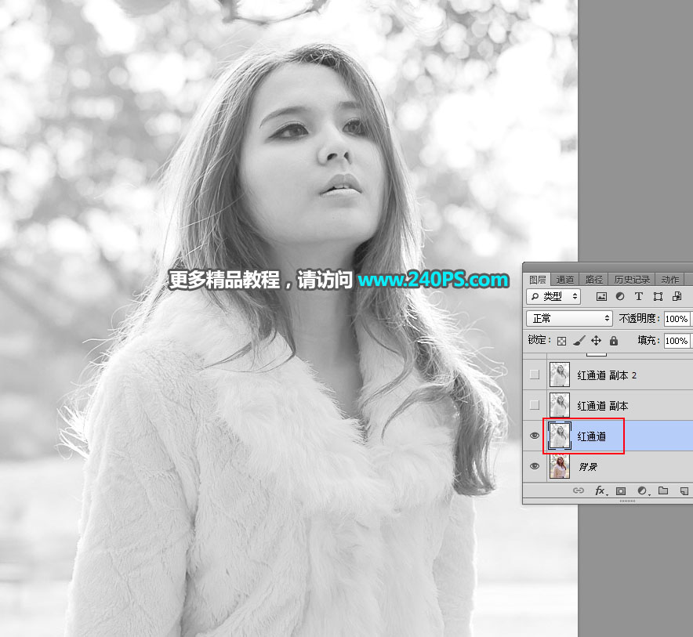The image size is (693, 637).
Task: Open the 类型 filter type dropdown
Action: tap(553, 296)
